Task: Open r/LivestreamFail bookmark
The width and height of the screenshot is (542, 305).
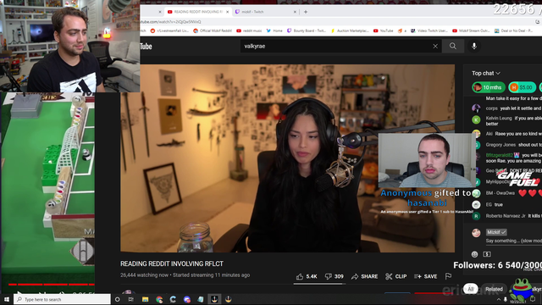Action: click(169, 30)
